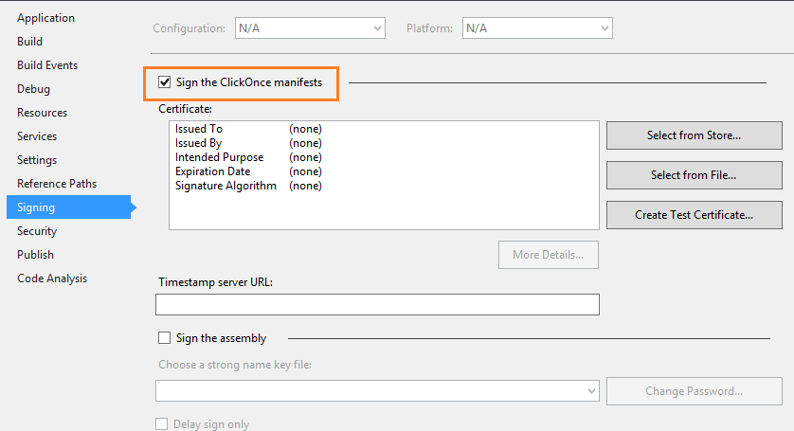Open the Build tab
The image size is (794, 431).
coord(29,42)
